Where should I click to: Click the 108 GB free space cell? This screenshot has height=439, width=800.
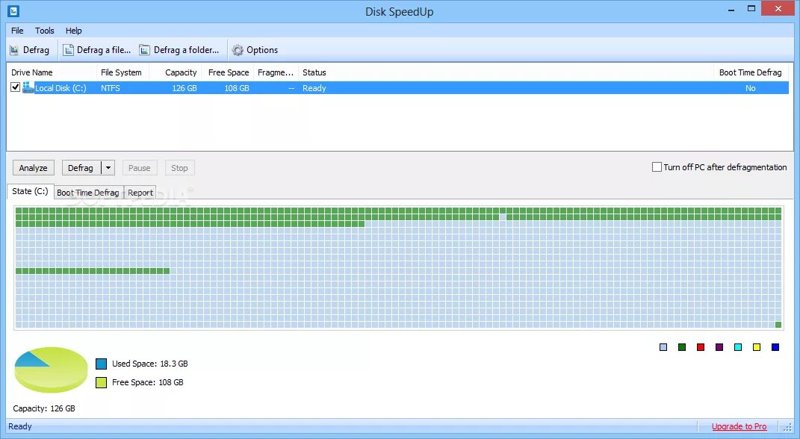tap(237, 88)
